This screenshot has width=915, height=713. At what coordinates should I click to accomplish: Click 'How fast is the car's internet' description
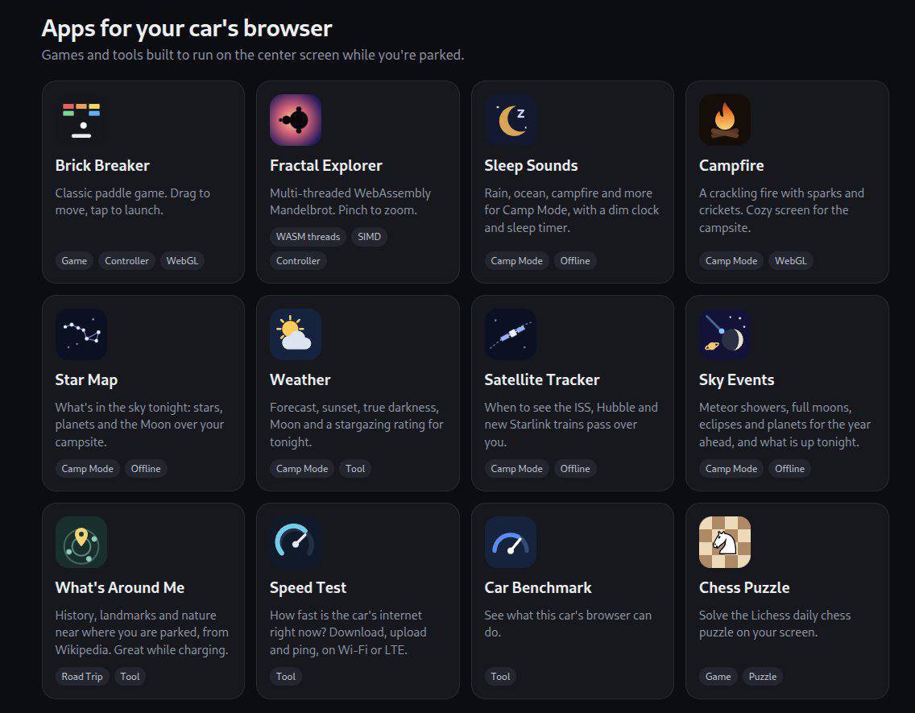pos(348,632)
